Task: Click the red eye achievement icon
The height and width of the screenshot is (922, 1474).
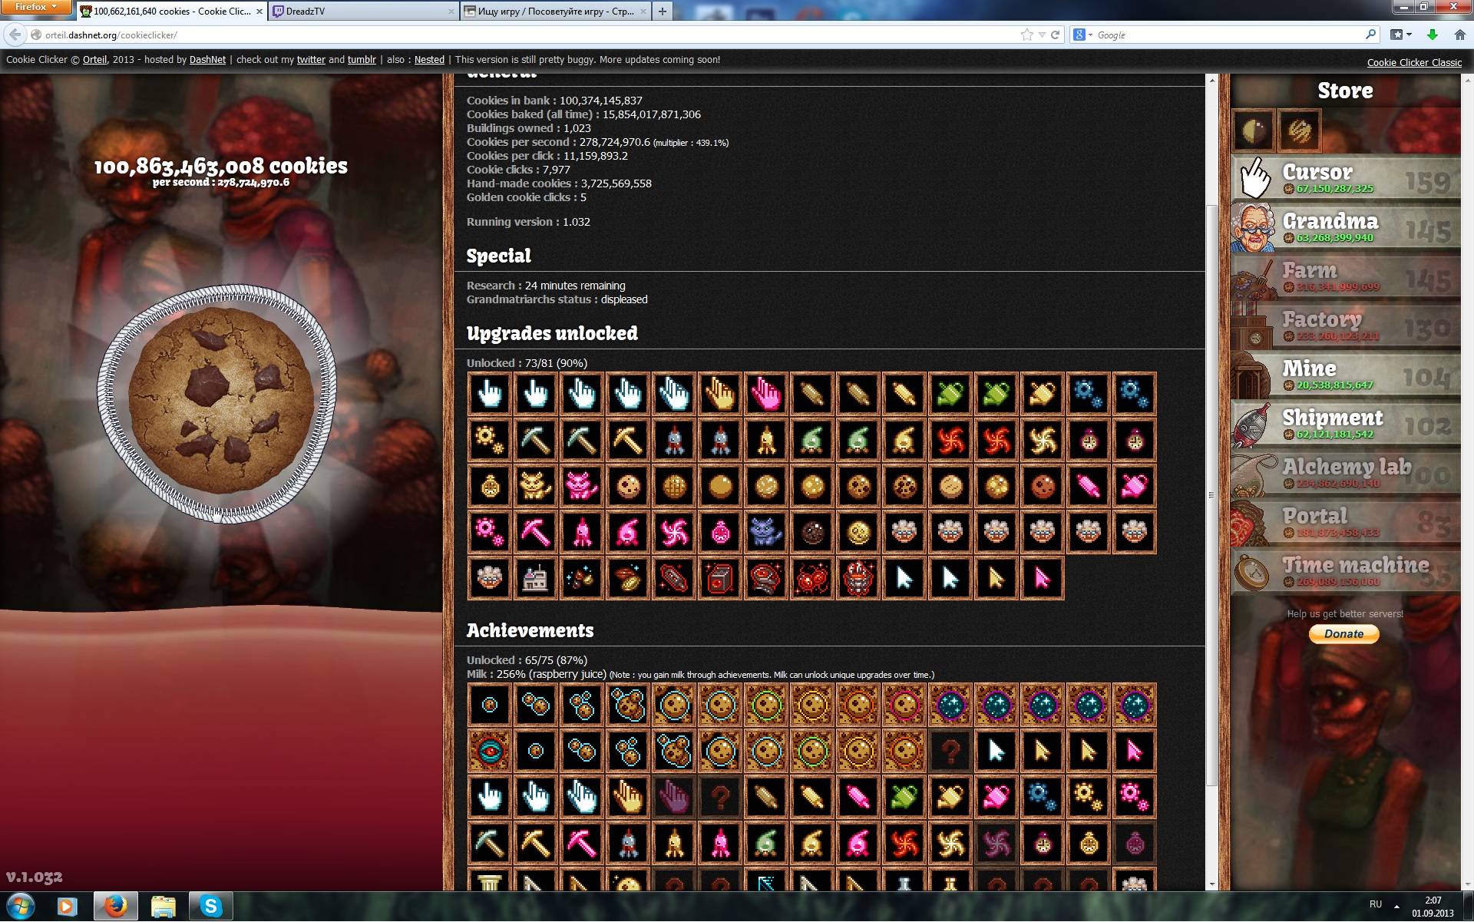Action: click(x=489, y=751)
